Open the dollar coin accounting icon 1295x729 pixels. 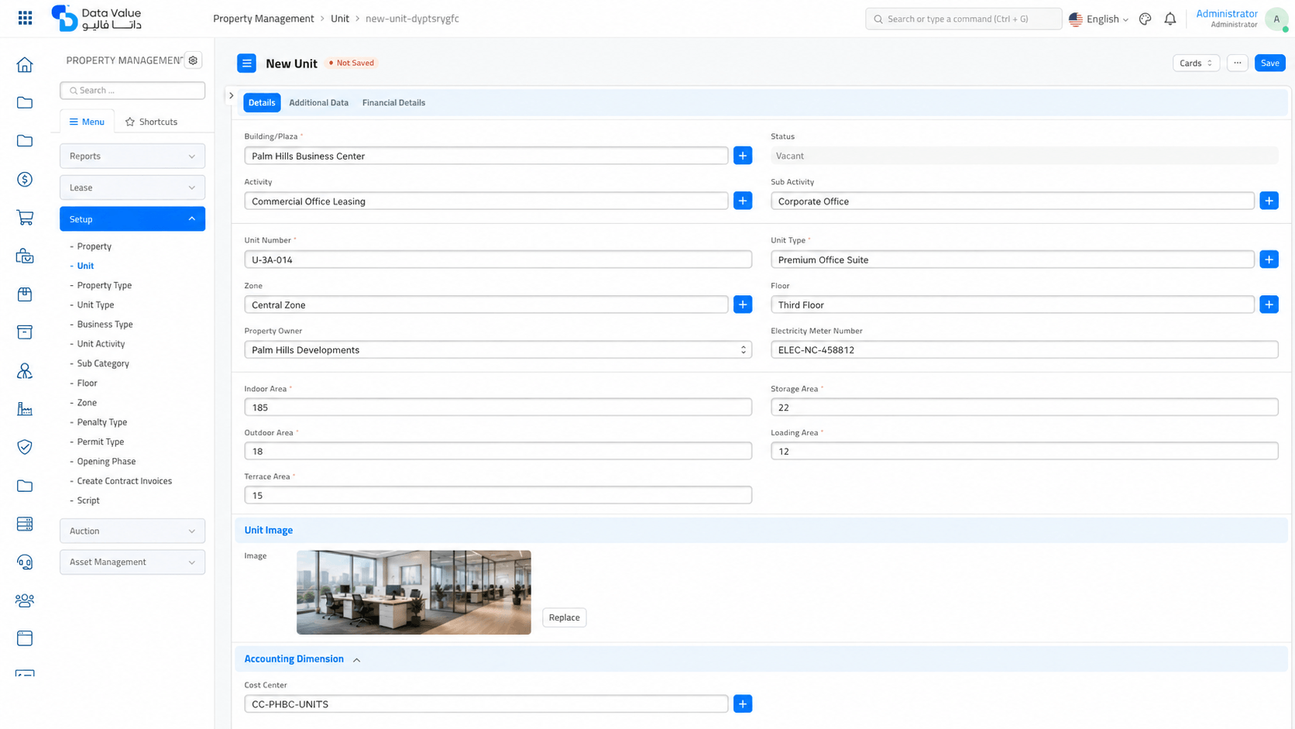(x=25, y=180)
